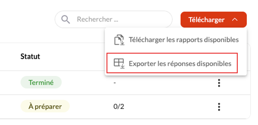Viewport: 258px width, 125px height.
Task: Click the magnifying glass search icon
Action: pos(66,20)
